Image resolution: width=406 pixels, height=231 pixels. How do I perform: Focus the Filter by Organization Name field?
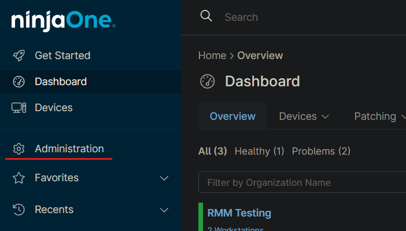tap(302, 182)
